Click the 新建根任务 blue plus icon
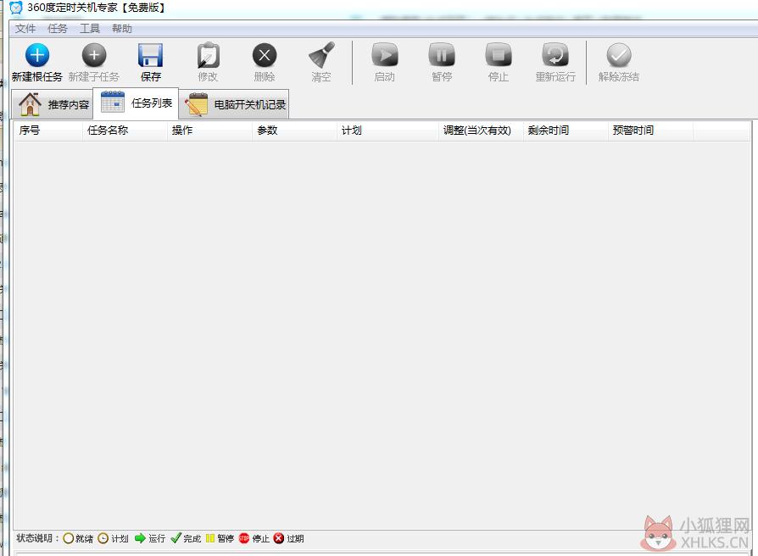Viewport: 758px width, 556px height. point(37,55)
